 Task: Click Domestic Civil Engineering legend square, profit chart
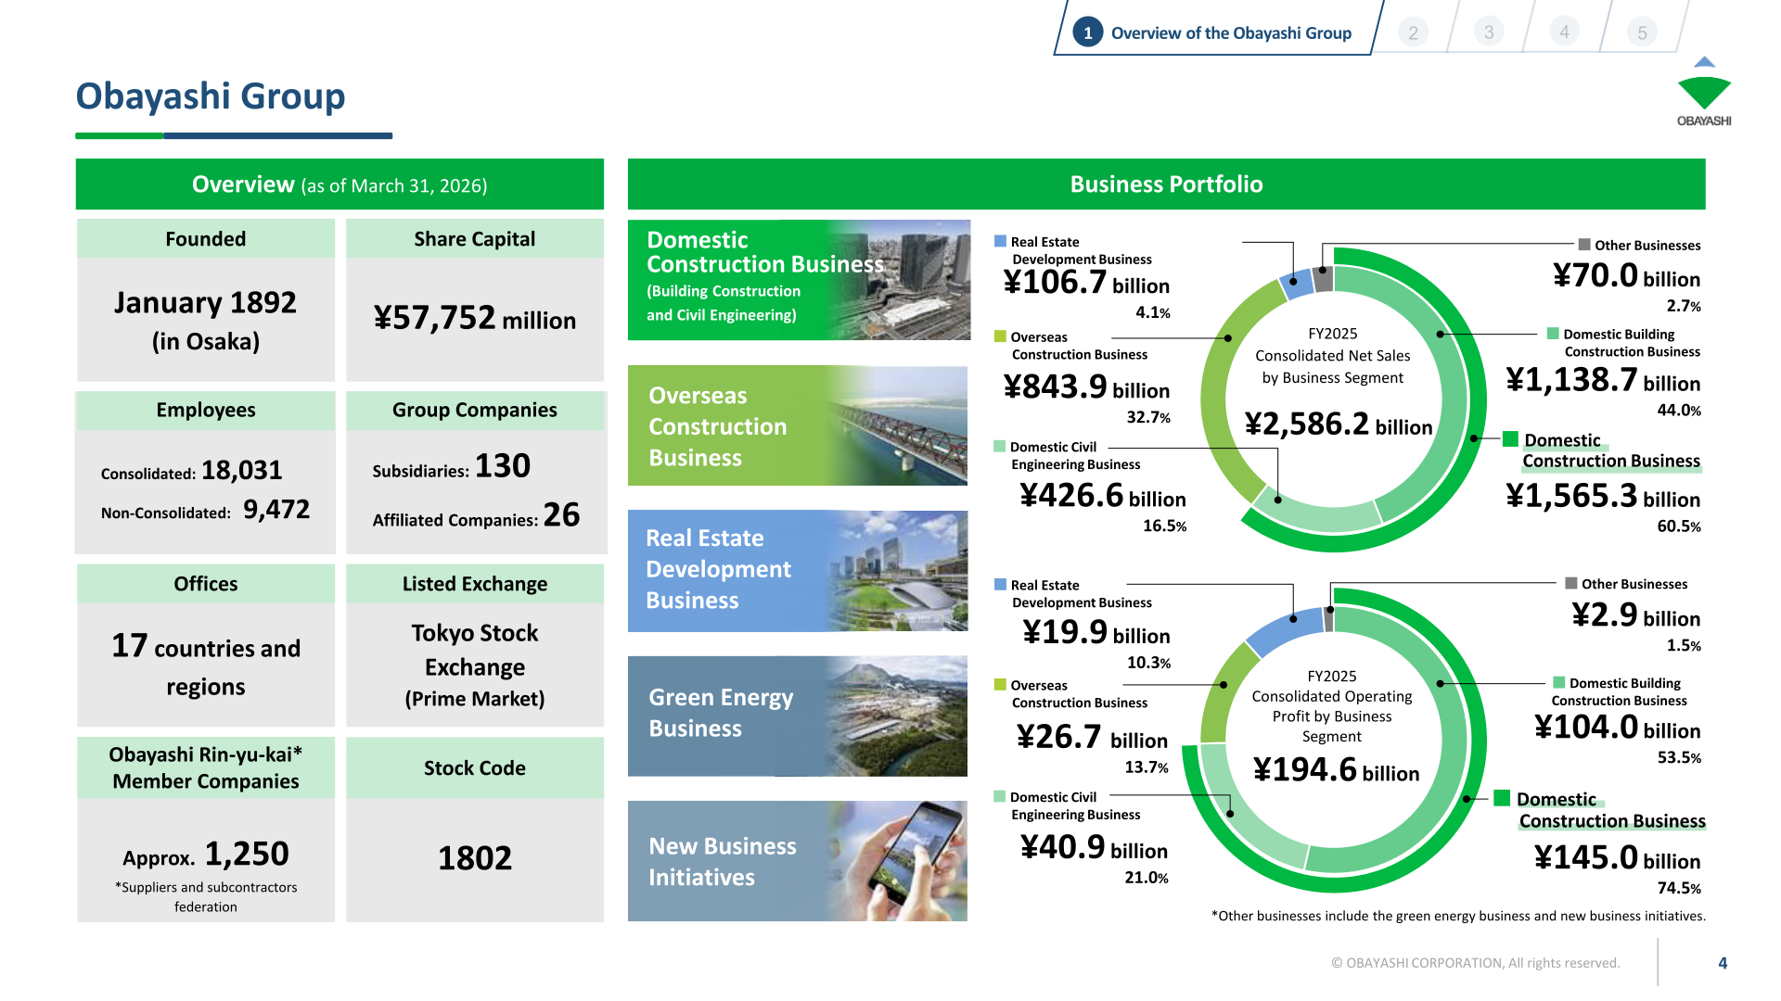[999, 796]
